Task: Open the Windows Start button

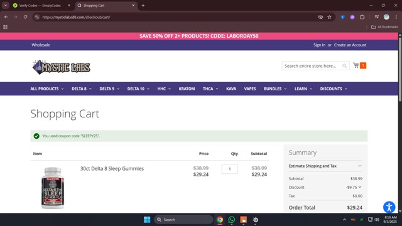Action: tap(147, 220)
